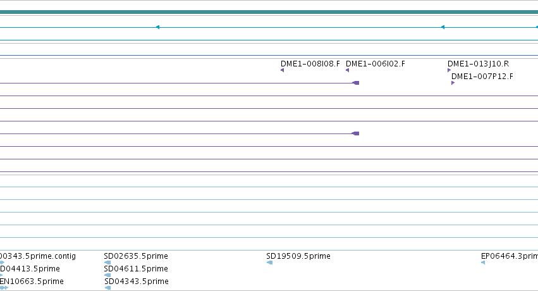Select the DME1-008I08.F feature arrow marker
Image resolution: width=538 pixels, height=291 pixels.
pyautogui.click(x=283, y=70)
